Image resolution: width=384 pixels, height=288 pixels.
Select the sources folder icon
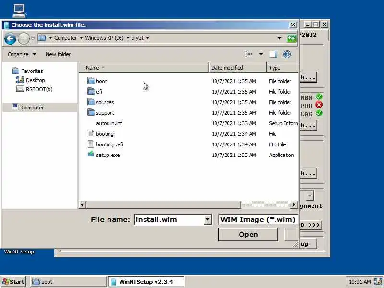click(x=91, y=102)
